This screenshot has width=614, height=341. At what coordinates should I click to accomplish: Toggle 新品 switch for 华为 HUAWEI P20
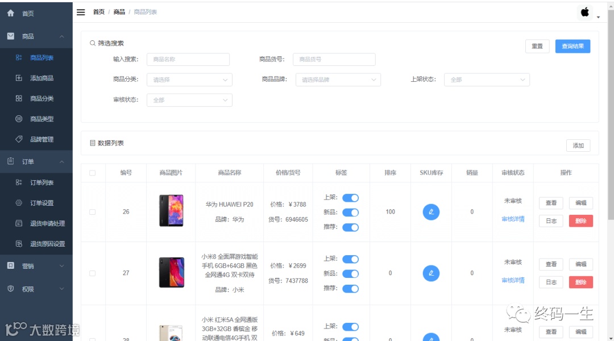(350, 213)
